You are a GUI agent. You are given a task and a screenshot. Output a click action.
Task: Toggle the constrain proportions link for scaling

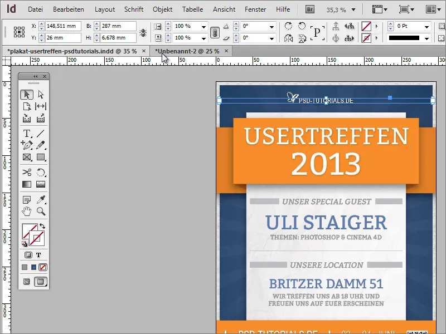point(216,32)
